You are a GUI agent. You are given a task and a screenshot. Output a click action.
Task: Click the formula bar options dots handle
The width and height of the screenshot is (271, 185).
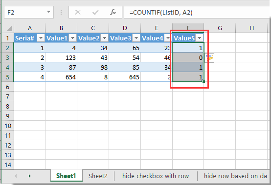pyautogui.click(x=61, y=12)
